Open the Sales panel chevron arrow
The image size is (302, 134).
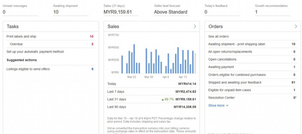195,27
